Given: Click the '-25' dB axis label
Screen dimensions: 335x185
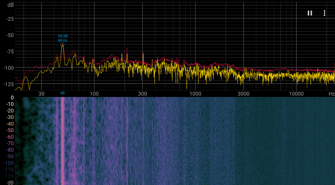Looking at the screenshot, I should coord(10,19).
